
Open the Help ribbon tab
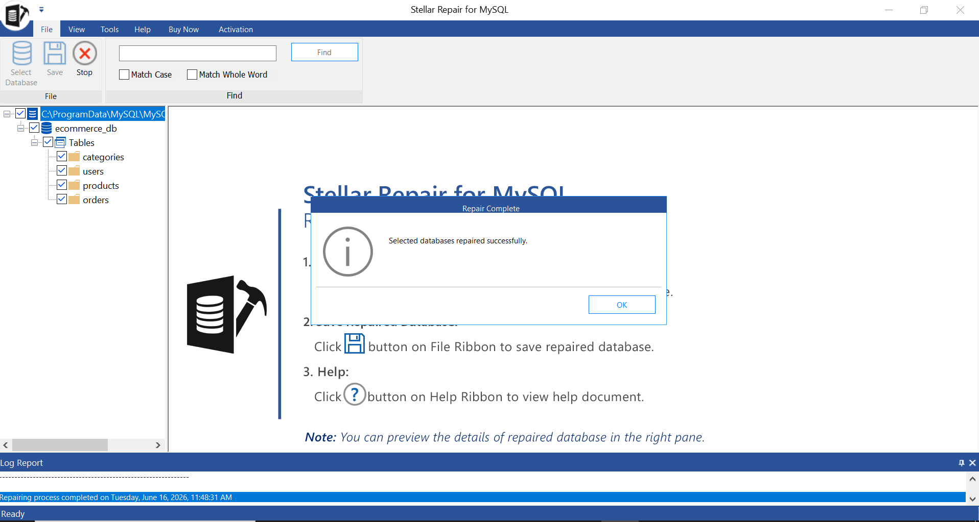143,29
